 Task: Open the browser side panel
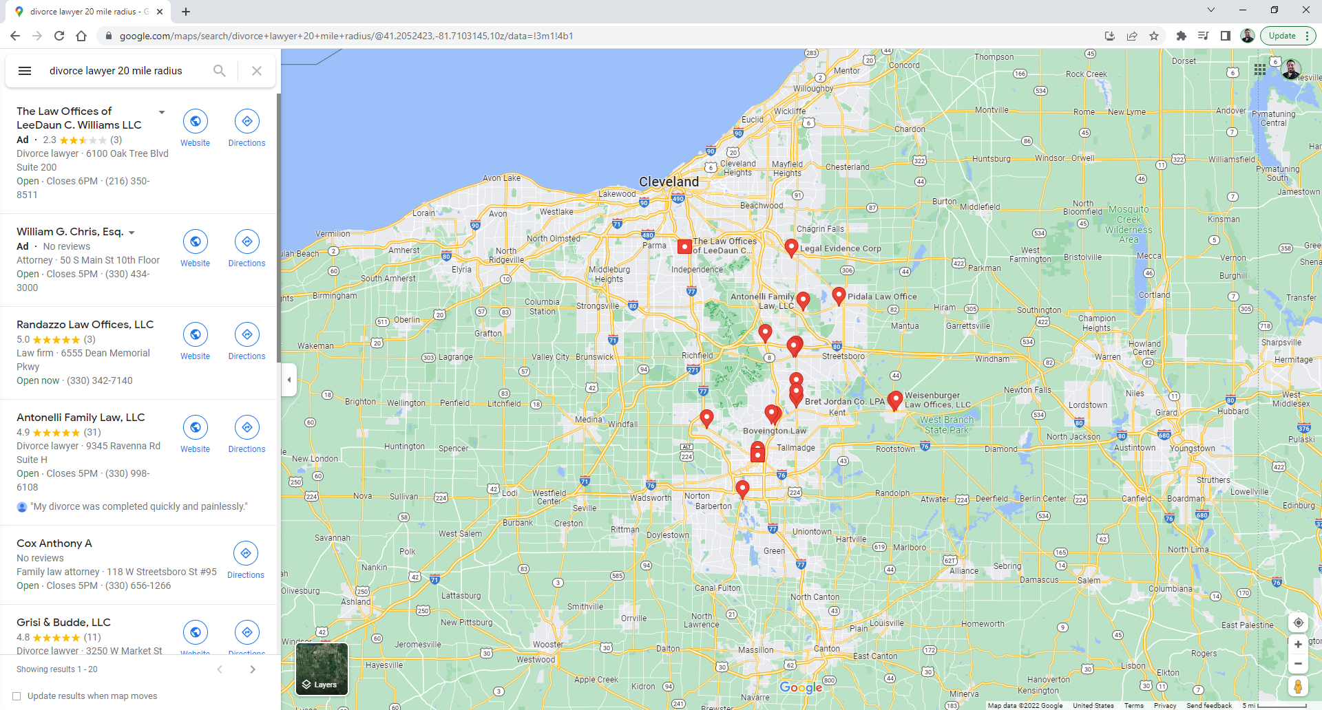click(x=1226, y=36)
